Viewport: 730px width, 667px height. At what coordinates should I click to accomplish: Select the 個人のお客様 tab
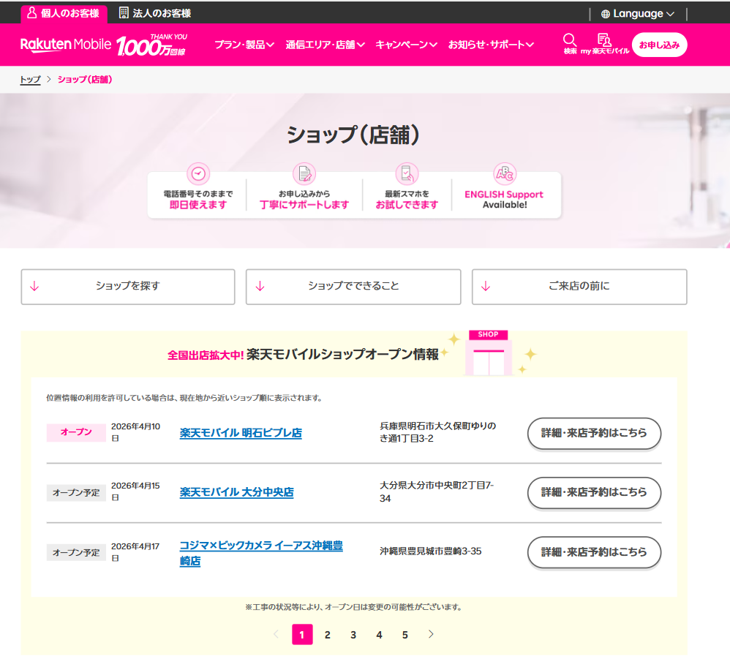click(64, 13)
